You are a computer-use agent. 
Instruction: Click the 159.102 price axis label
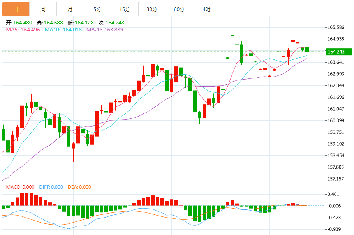pyautogui.click(x=336, y=144)
